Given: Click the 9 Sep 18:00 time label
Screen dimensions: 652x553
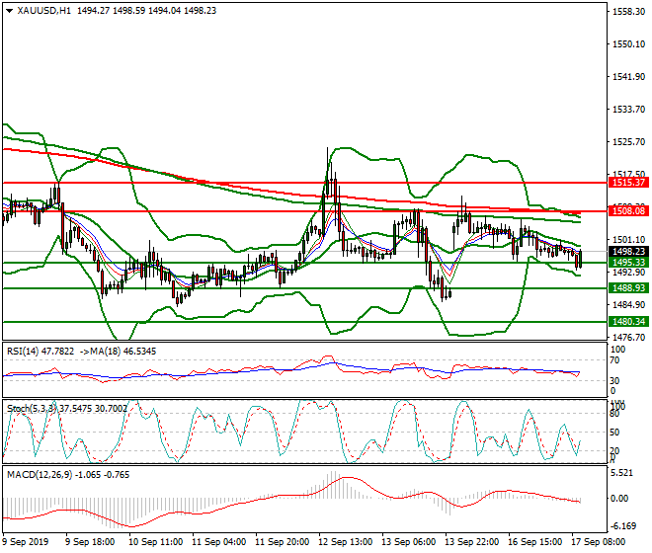Looking at the screenshot, I should [90, 542].
